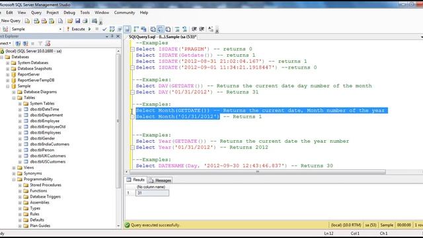Close the Object Explorer panel
The height and width of the screenshot is (238, 423).
tap(118, 36)
